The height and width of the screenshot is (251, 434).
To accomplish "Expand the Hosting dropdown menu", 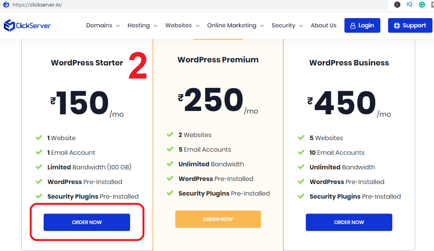I will pyautogui.click(x=142, y=25).
